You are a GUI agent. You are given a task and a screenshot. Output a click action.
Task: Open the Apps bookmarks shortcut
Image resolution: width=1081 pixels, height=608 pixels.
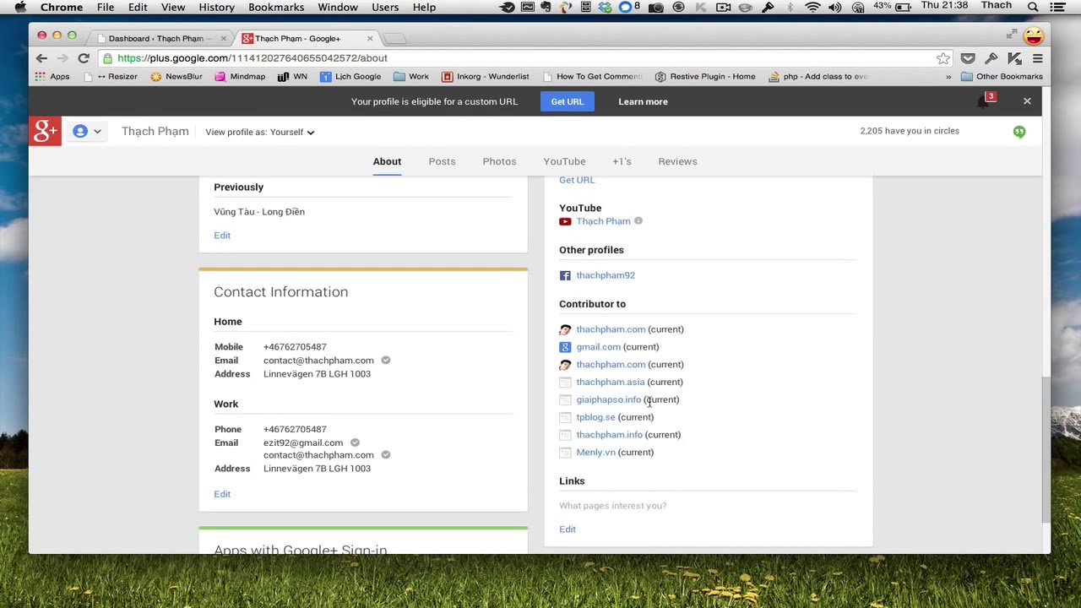[x=52, y=76]
